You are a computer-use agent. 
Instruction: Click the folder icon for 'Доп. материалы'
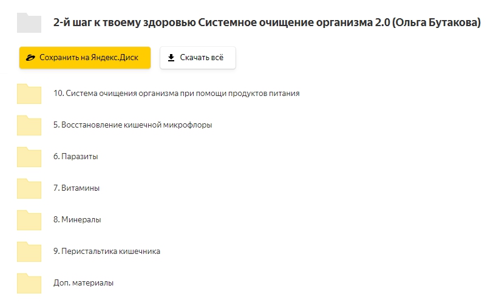29,282
